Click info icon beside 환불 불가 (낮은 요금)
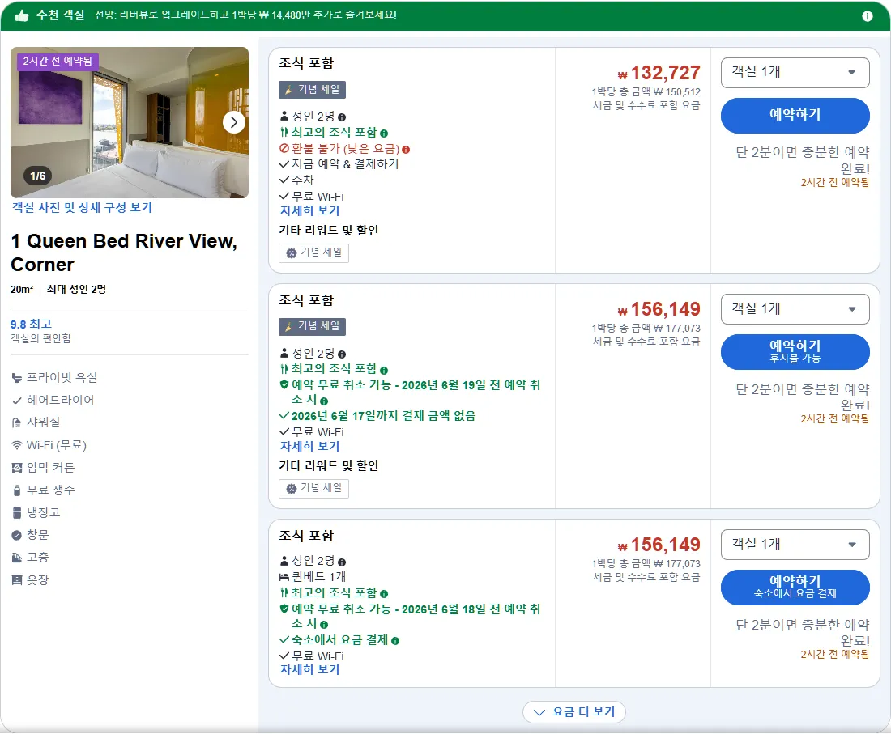Screen dimensions: 891x734 406,149
